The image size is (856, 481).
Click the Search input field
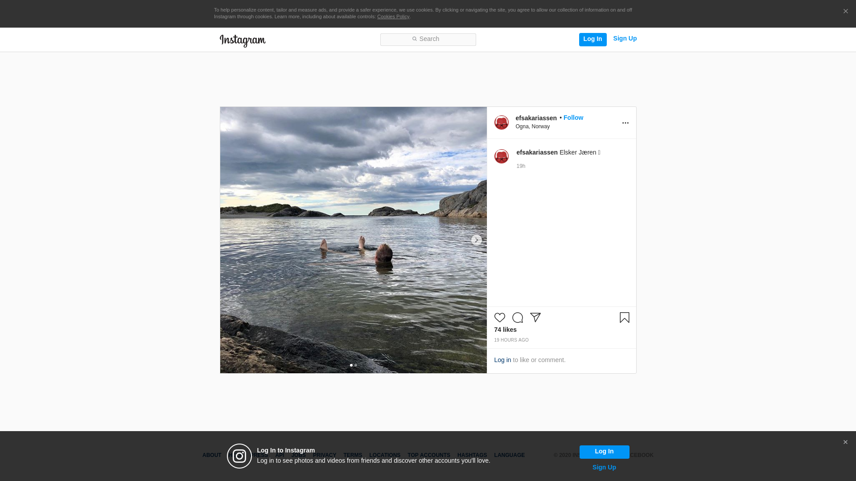point(428,40)
